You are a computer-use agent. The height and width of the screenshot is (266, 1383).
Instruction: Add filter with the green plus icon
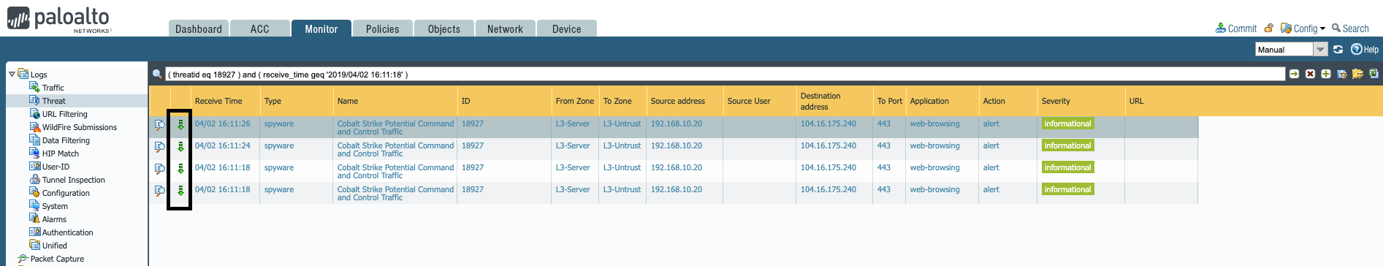[1326, 74]
